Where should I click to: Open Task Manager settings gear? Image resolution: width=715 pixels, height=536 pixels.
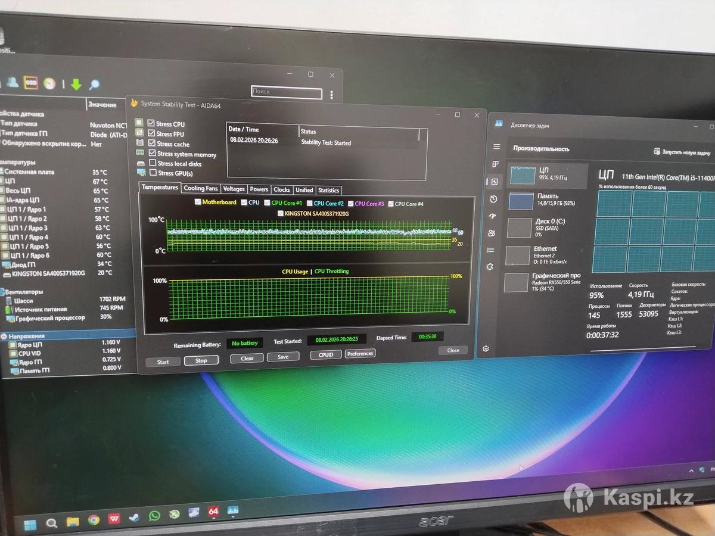pos(486,348)
